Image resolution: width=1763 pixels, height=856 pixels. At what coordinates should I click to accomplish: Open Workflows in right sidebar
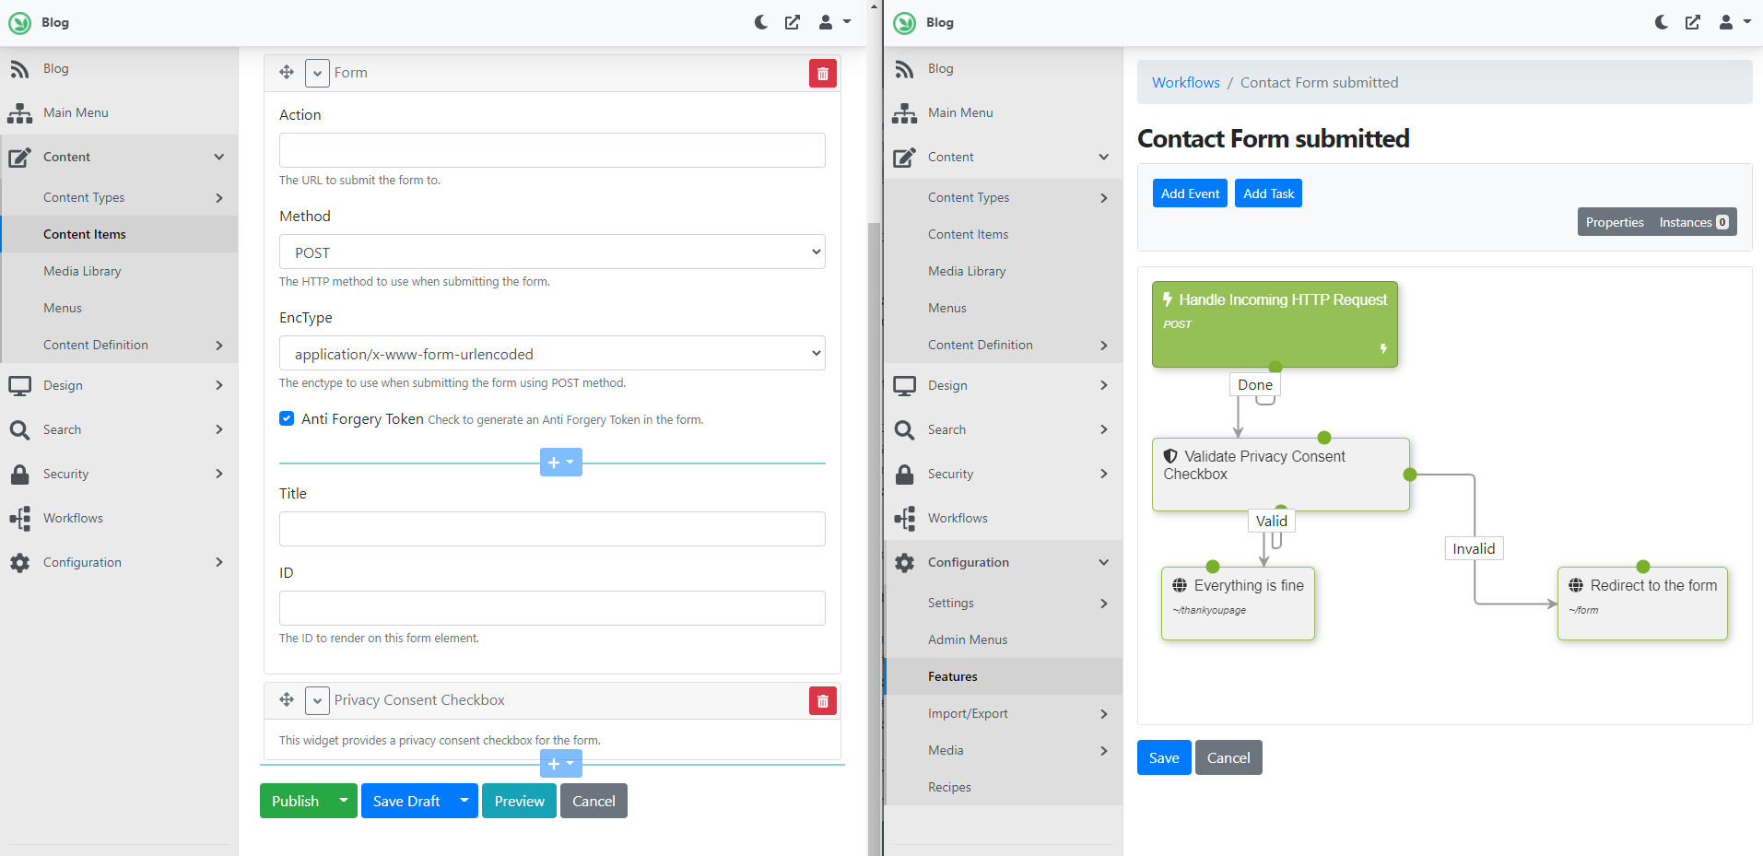[1003, 518]
